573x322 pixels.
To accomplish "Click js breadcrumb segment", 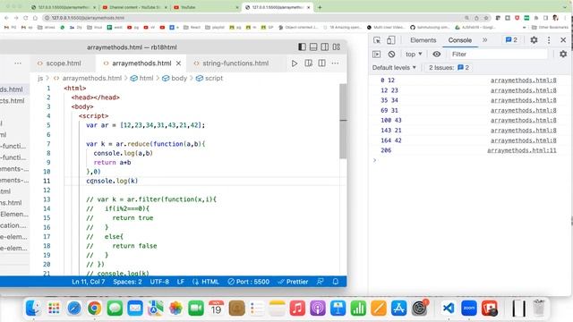I will click(40, 78).
